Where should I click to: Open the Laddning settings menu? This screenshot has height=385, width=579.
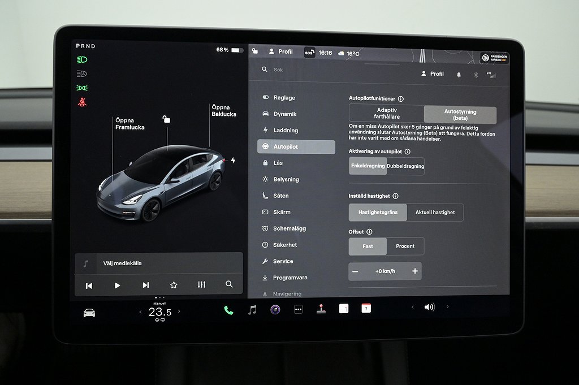(x=286, y=131)
